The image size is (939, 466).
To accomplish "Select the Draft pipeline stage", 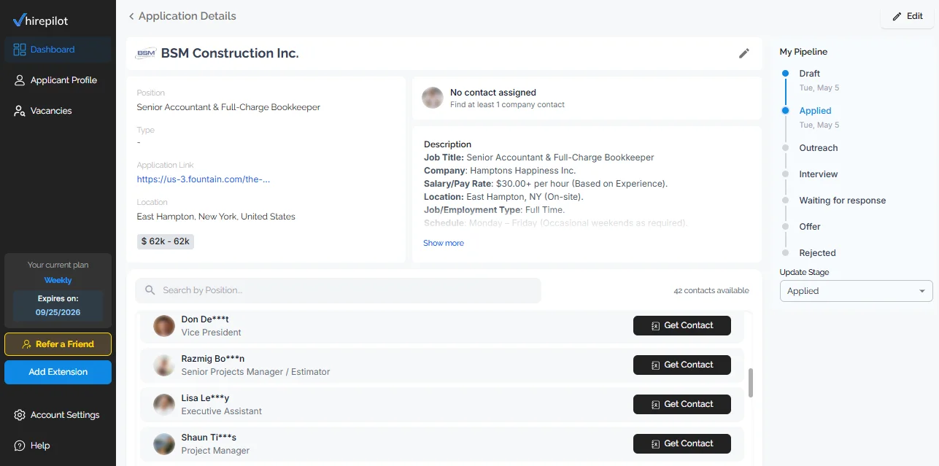I will coord(809,74).
